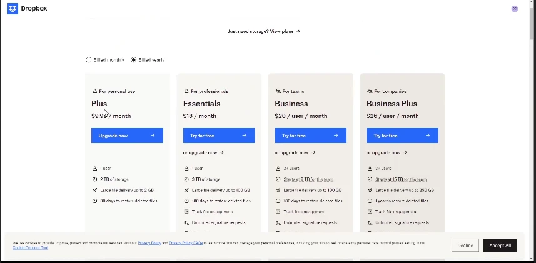Open Just need storage? View plans link
This screenshot has width=536, height=263.
pyautogui.click(x=264, y=31)
